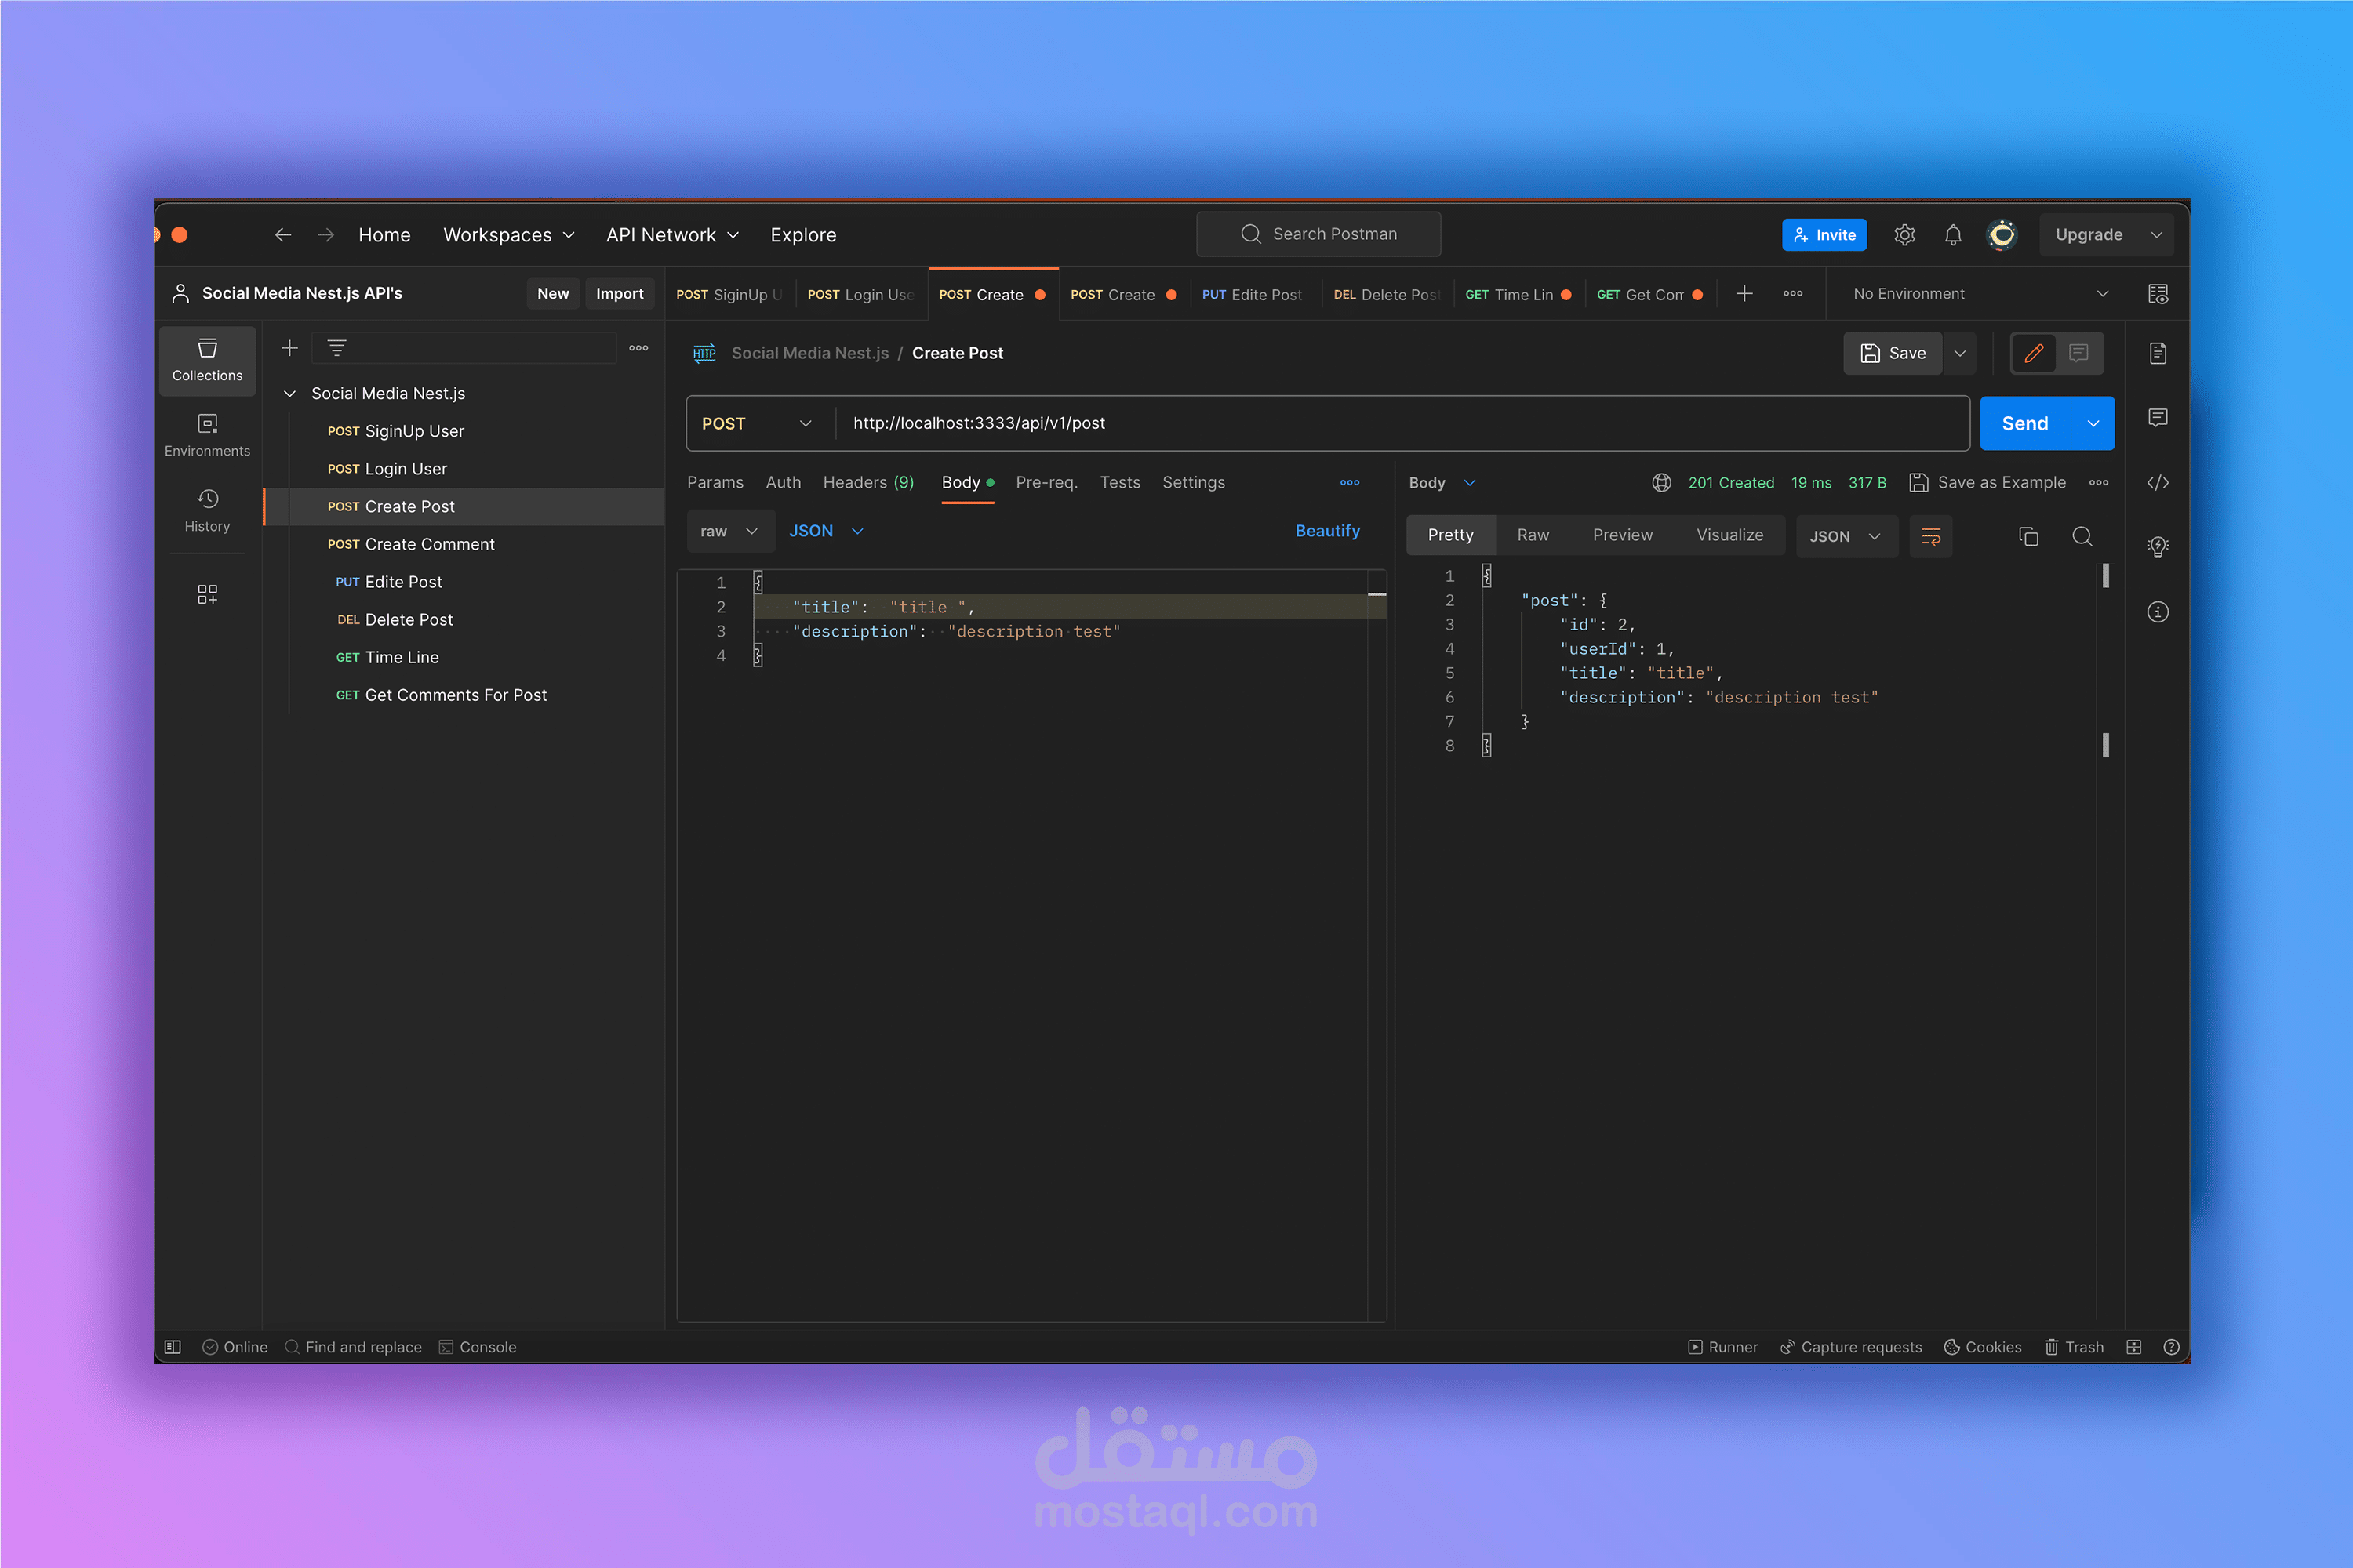Switch to the Headers tab
The image size is (2353, 1568).
tap(867, 483)
